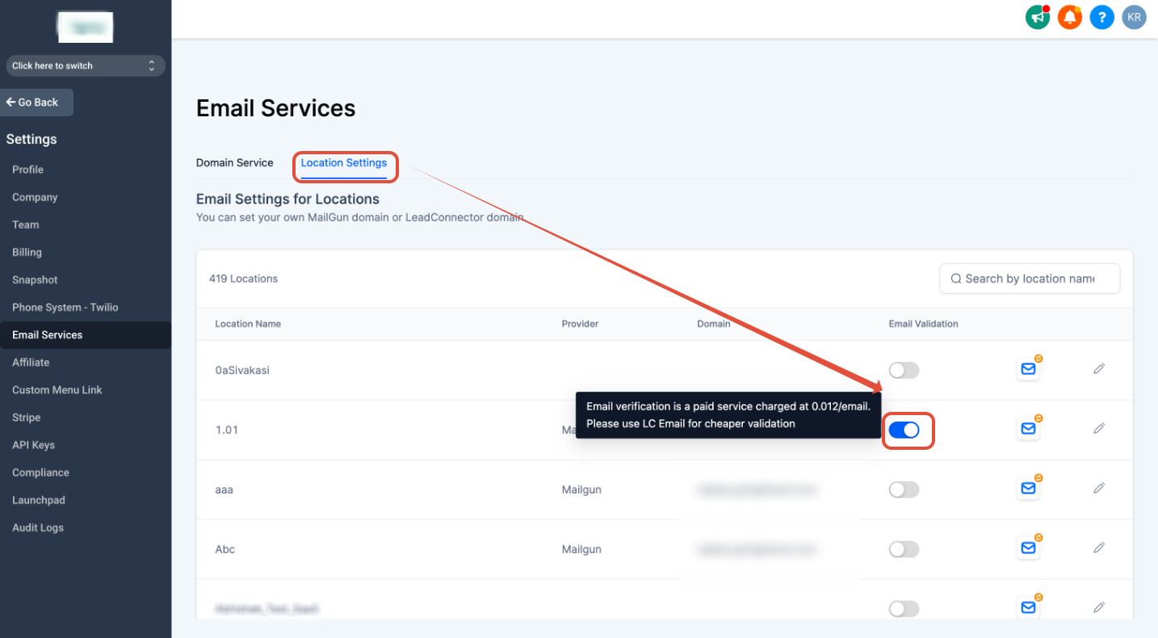This screenshot has width=1158, height=638.
Task: Open the announcements megaphone icon
Action: pos(1038,17)
